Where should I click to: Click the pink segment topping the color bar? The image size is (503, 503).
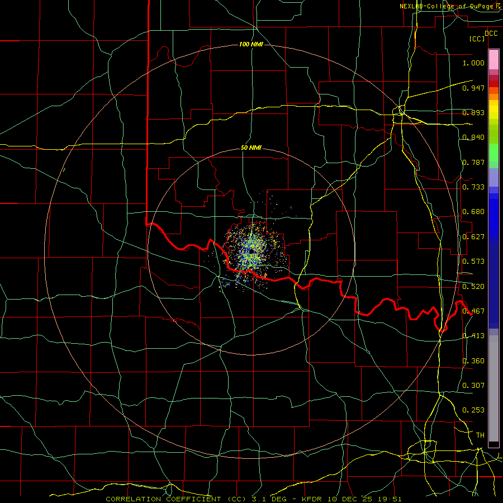point(493,60)
